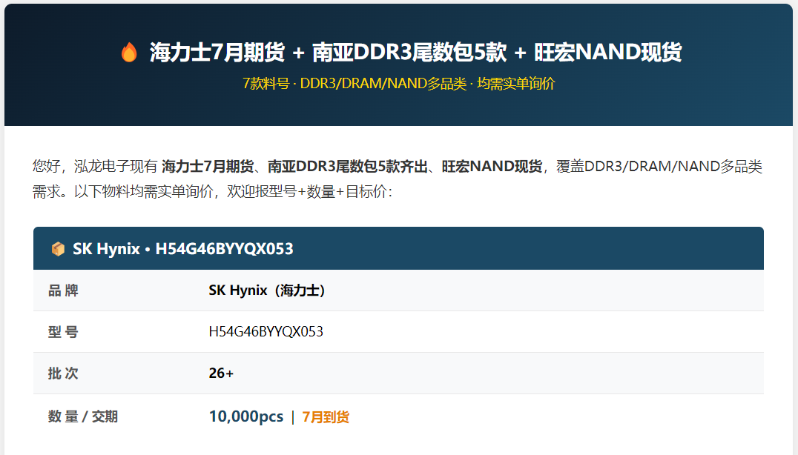Select the main headline 海力士7月期货 + 南亚DDR3尾数包5款
The height and width of the screenshot is (455, 798).
(329, 52)
